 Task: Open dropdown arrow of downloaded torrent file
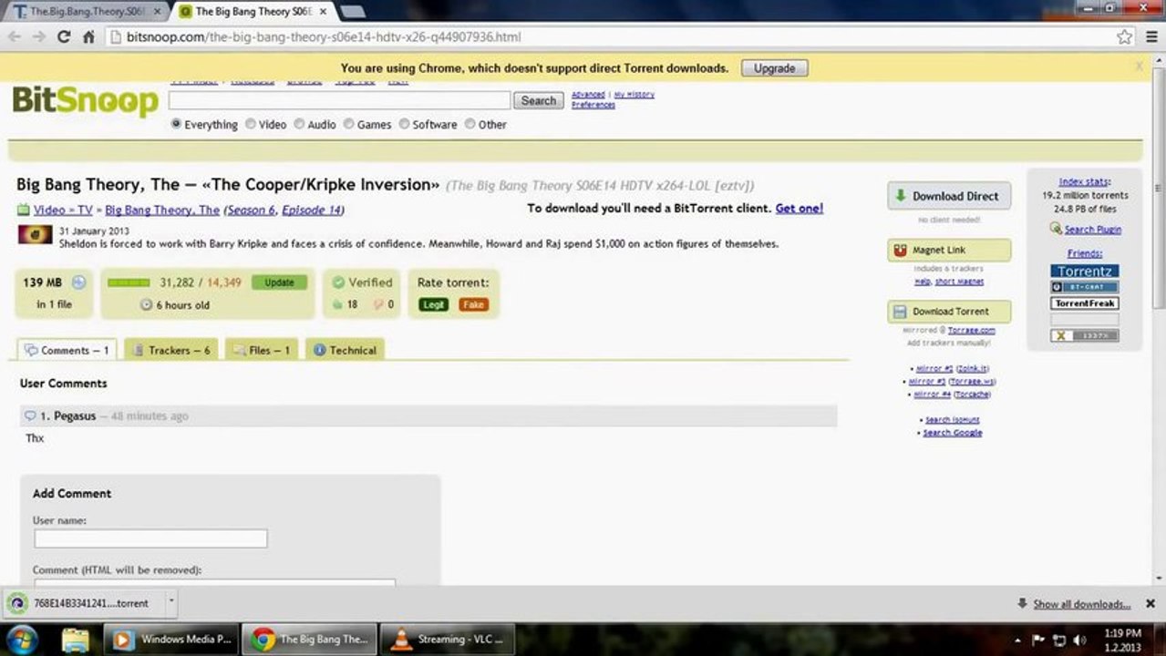[x=170, y=603]
